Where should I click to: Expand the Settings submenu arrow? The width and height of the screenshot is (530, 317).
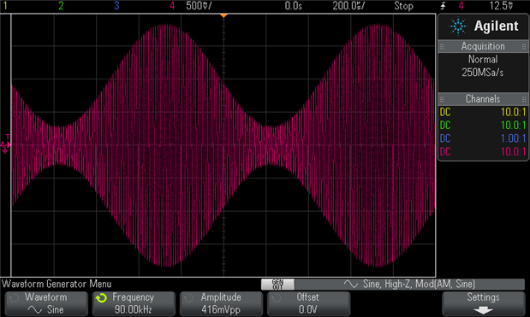[x=483, y=310]
